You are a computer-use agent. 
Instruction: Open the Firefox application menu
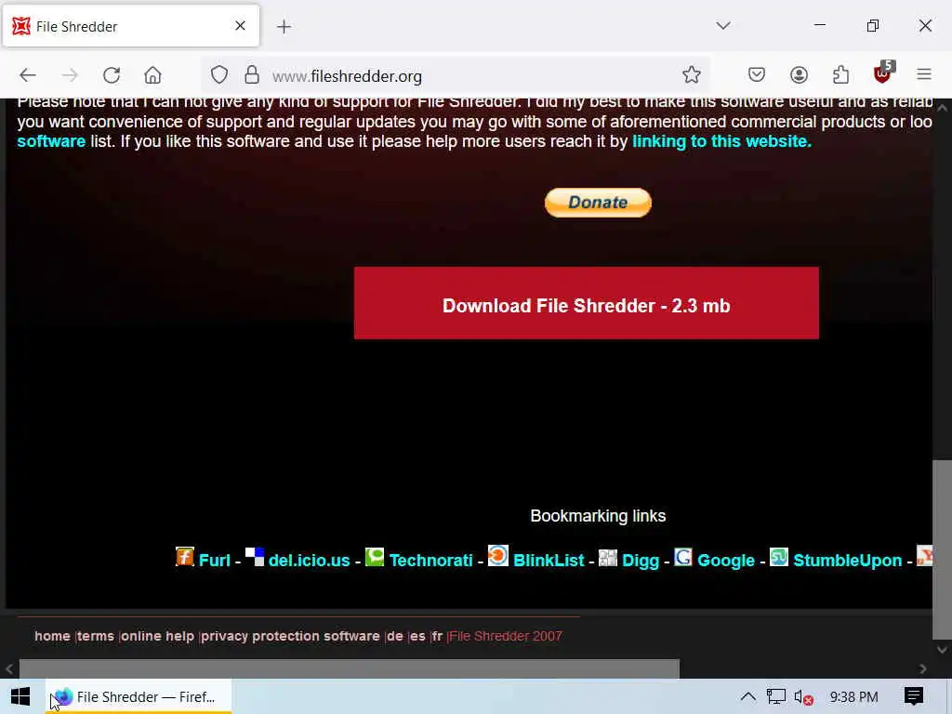tap(924, 75)
